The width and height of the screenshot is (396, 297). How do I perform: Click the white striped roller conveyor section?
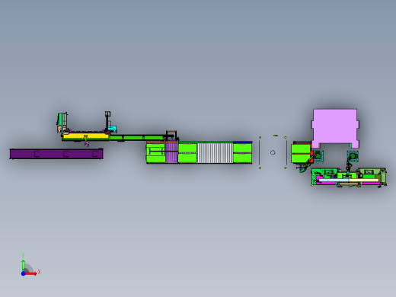click(x=215, y=152)
